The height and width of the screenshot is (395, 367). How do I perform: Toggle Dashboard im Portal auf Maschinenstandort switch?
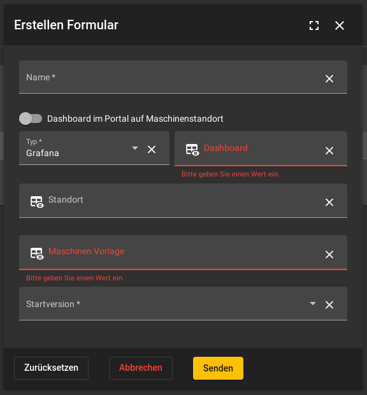coord(31,118)
